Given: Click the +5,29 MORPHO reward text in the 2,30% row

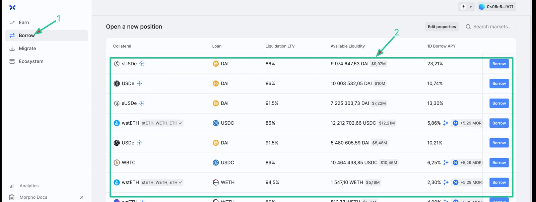Looking at the screenshot, I should click(x=471, y=182).
